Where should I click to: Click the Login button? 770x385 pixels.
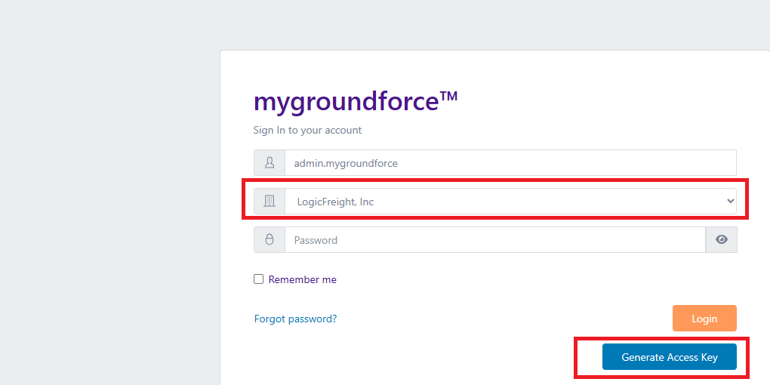point(704,319)
